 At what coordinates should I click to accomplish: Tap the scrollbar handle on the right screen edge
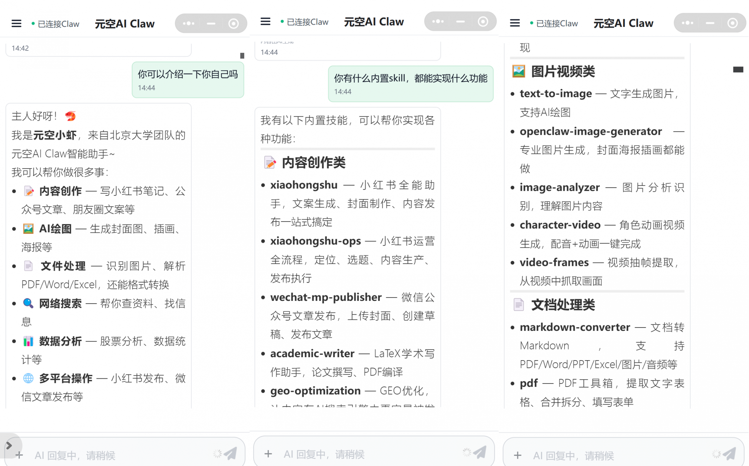click(738, 70)
